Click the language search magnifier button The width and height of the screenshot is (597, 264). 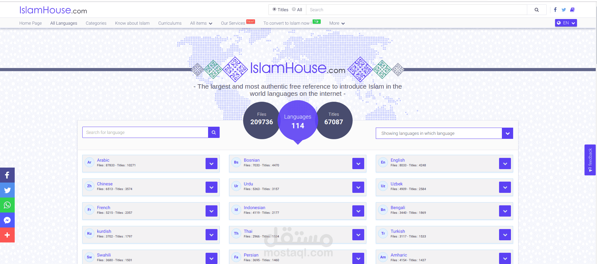pos(214,132)
